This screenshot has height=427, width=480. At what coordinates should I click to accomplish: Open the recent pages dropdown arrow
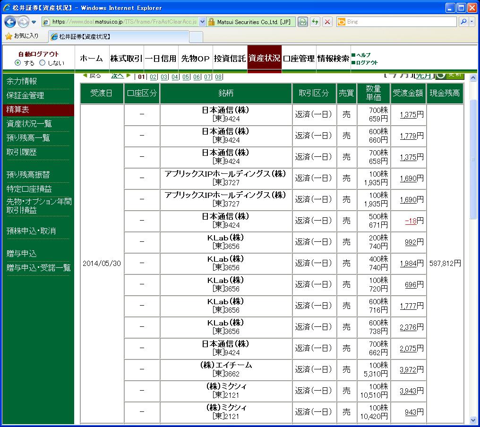coord(34,22)
